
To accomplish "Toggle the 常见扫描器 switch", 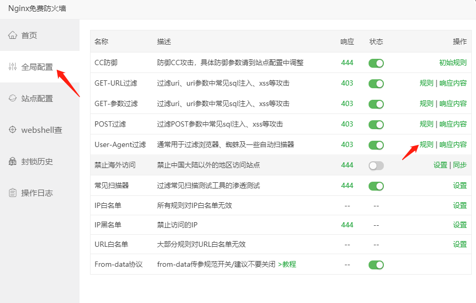I will [375, 185].
